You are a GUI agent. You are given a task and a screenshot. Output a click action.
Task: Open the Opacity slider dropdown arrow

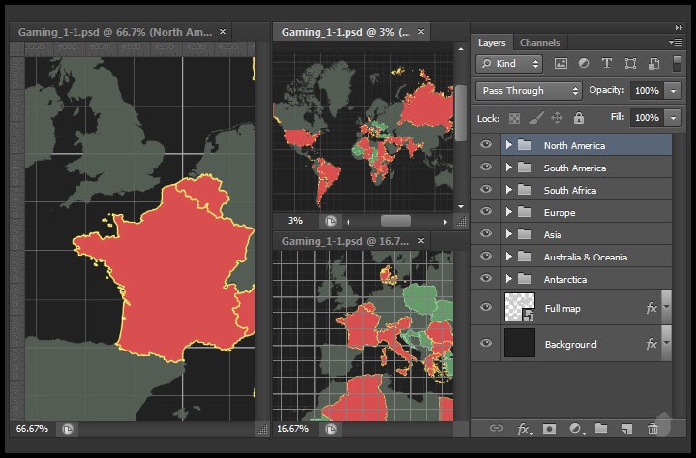click(x=673, y=91)
